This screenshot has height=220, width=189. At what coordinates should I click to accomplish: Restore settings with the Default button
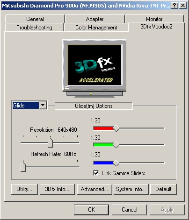[x=163, y=189]
